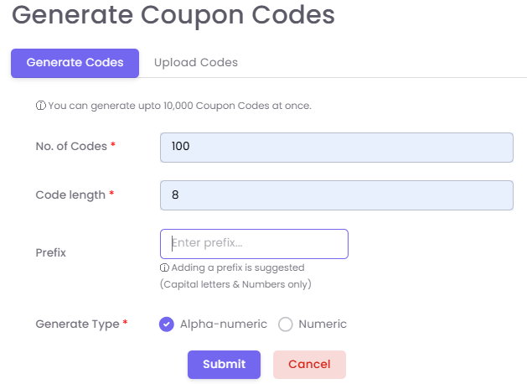Open the Upload Codes tab
527x384 pixels.
[x=196, y=63]
